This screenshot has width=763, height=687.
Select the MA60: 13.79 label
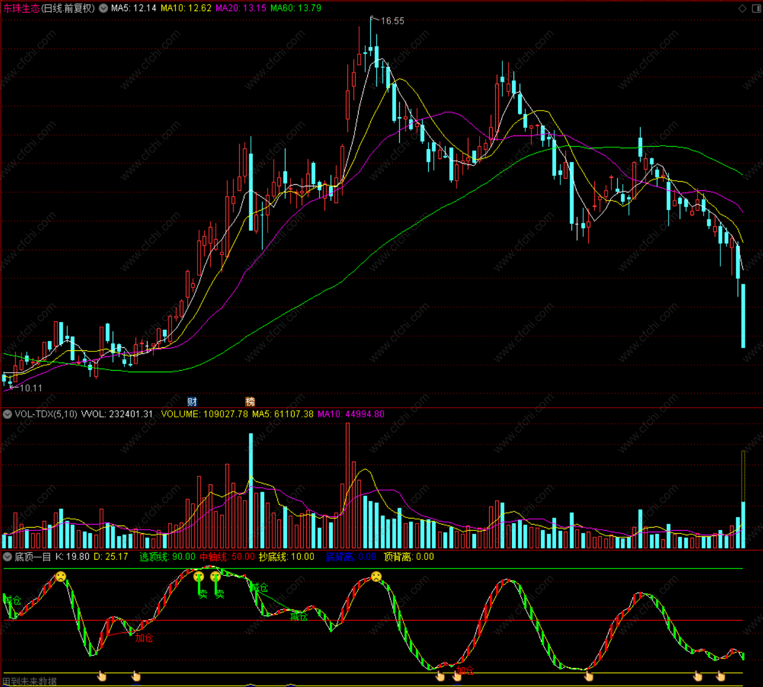[x=296, y=8]
